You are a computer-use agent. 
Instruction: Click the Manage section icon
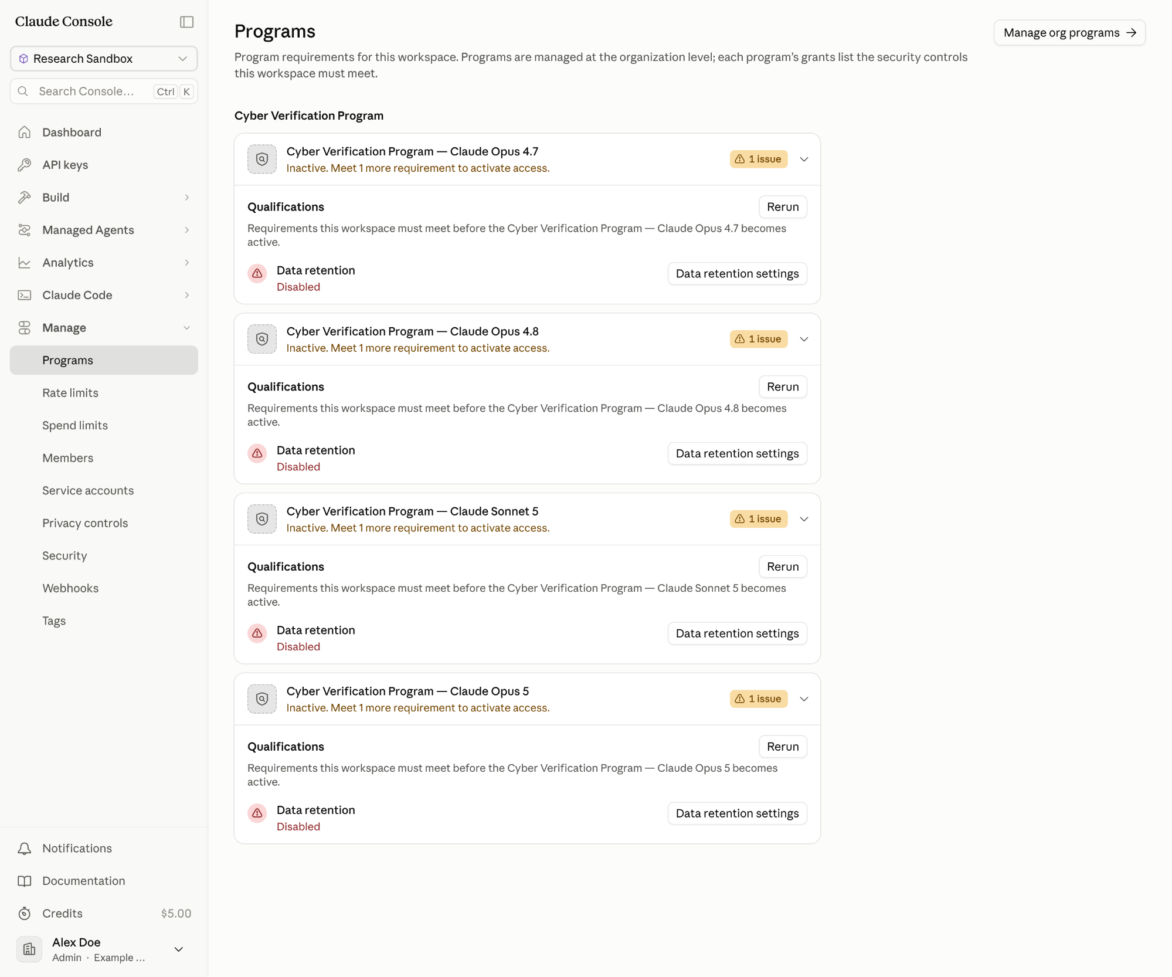pyautogui.click(x=24, y=327)
